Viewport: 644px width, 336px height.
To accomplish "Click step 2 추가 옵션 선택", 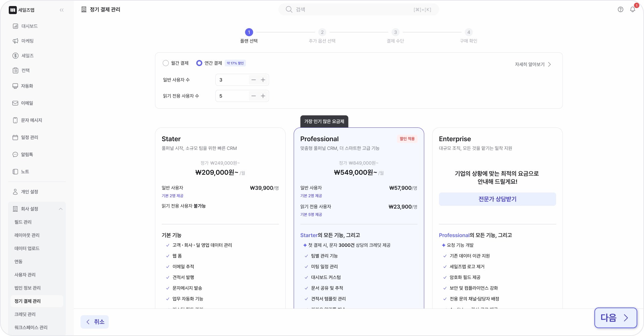I will [322, 33].
